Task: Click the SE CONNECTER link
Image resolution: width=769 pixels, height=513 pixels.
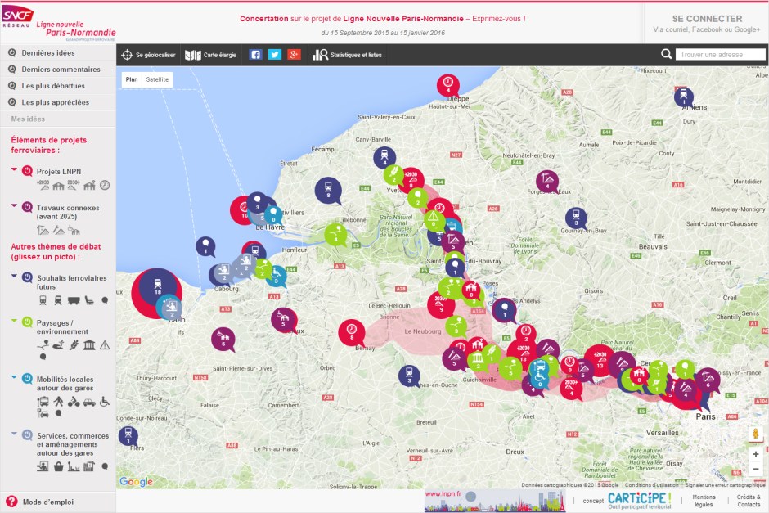Action: [x=707, y=19]
